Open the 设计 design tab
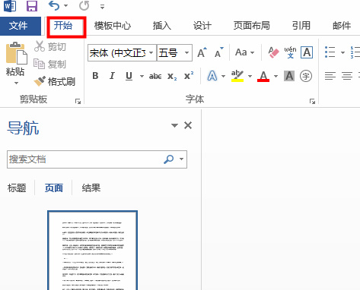This screenshot has height=290, width=360. [x=202, y=26]
